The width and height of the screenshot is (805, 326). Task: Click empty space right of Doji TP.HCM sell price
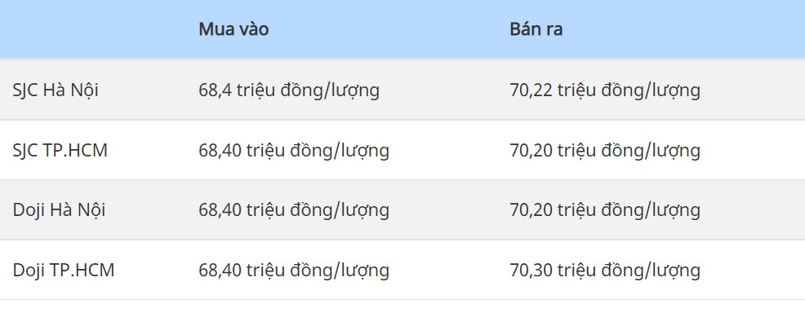click(x=755, y=271)
